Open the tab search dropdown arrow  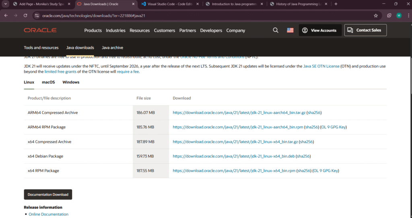6,4
